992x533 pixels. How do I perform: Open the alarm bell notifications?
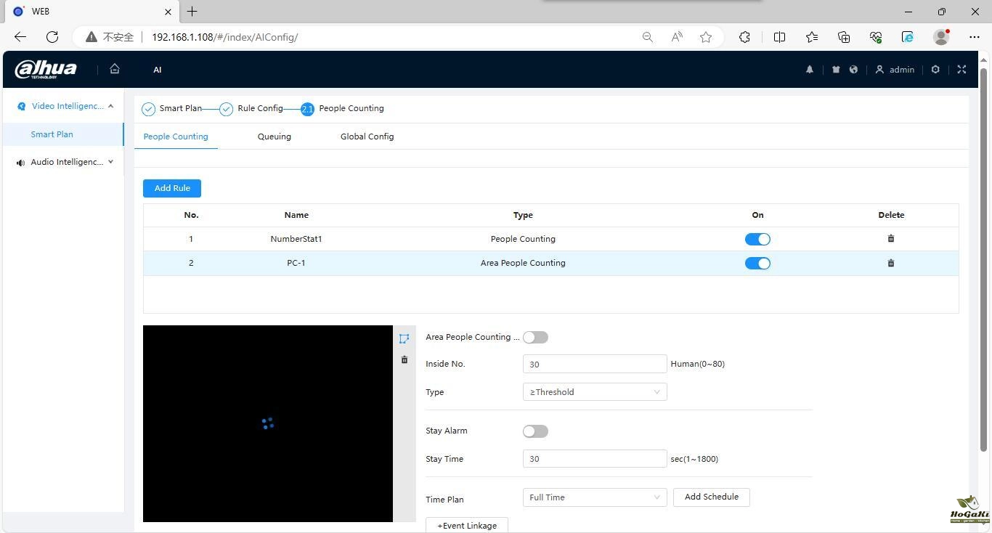tap(809, 70)
